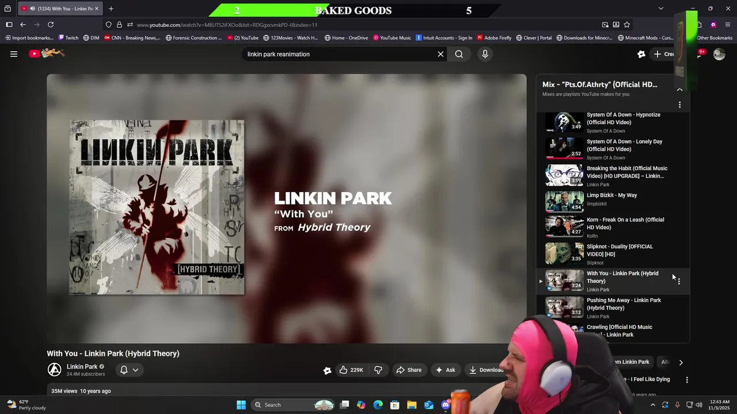Open Outlook from the taskbar
Screen dimensions: 737x414
(429, 405)
